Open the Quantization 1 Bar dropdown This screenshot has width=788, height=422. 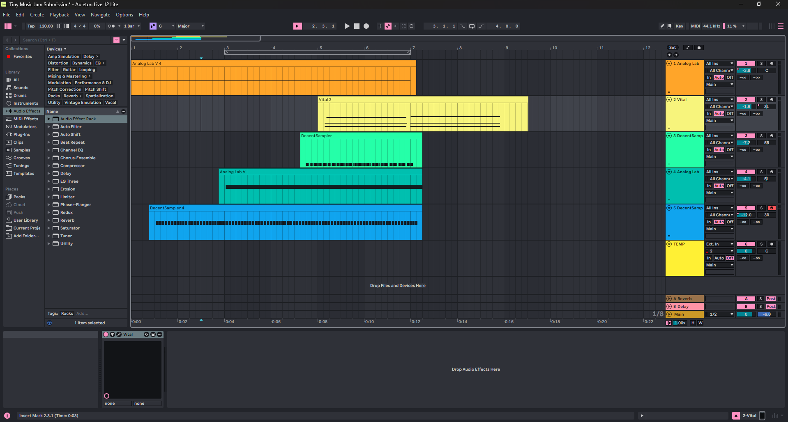(132, 26)
